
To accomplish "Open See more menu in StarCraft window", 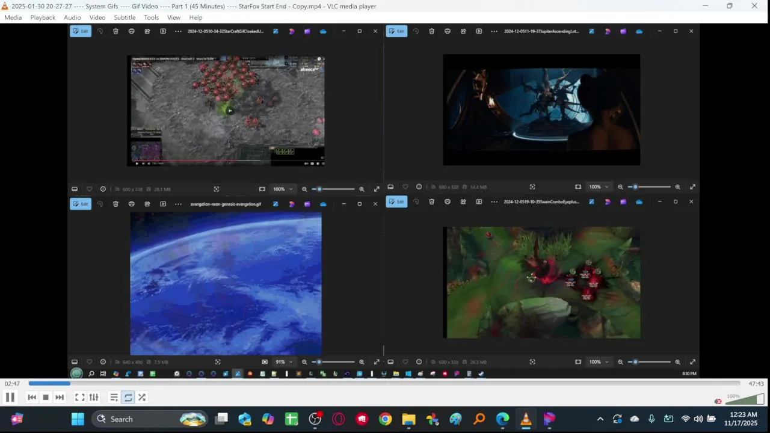I will pyautogui.click(x=178, y=31).
